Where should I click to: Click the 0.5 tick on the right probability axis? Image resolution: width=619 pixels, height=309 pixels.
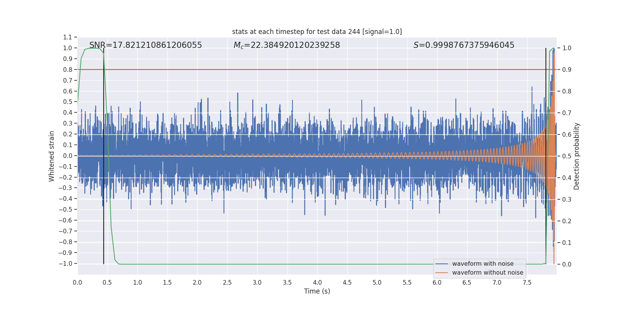click(567, 156)
